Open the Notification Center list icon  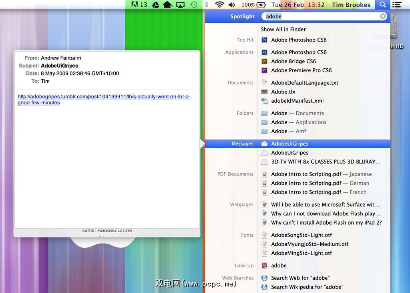pyautogui.click(x=397, y=5)
